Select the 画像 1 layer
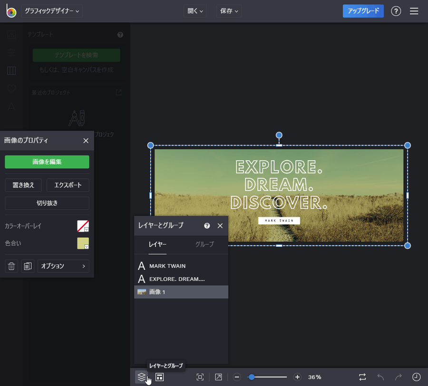Screen dimensions: 428x386 tap(181, 292)
